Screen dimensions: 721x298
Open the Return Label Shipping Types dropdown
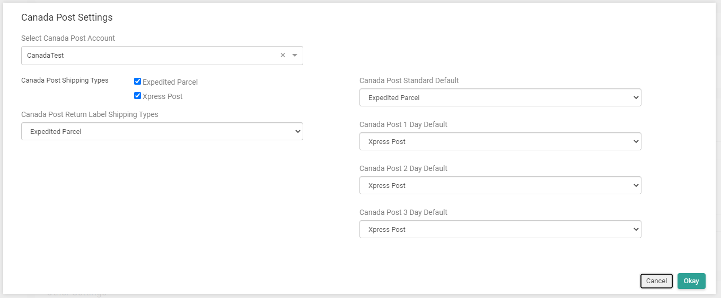pos(162,131)
